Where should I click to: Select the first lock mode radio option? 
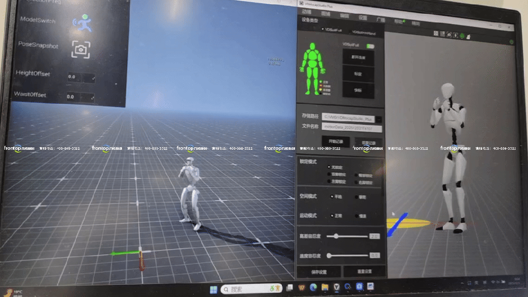[329, 167]
